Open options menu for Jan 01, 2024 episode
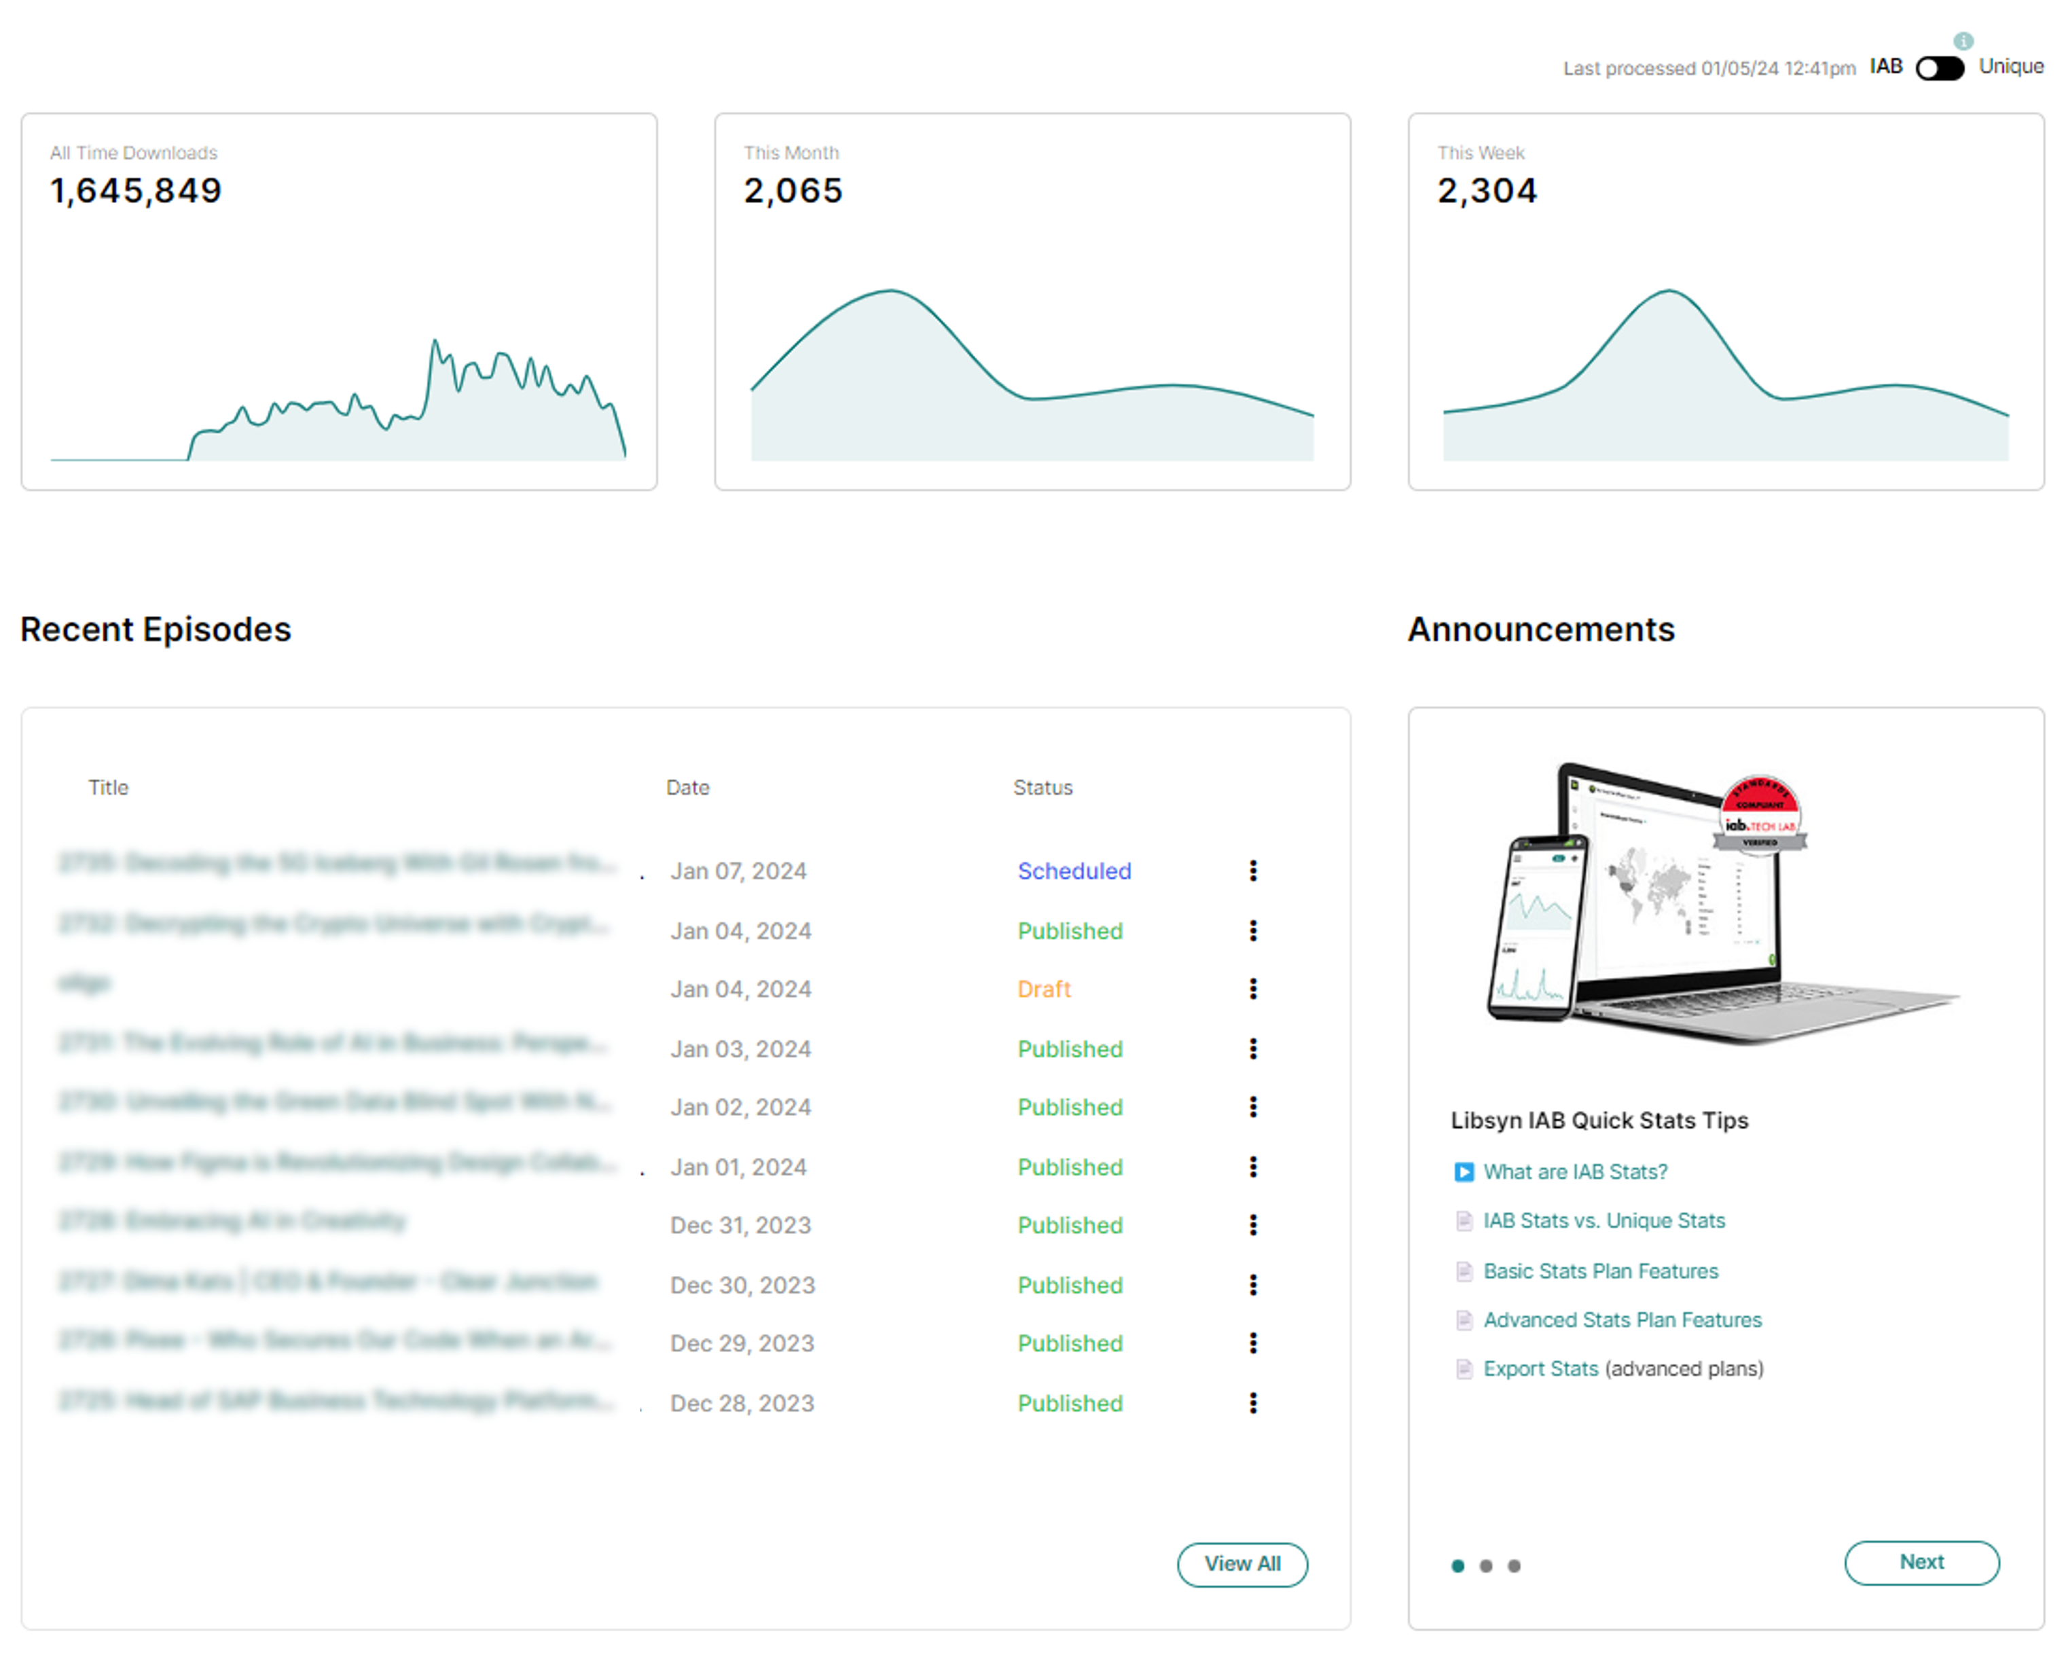 pyautogui.click(x=1252, y=1166)
